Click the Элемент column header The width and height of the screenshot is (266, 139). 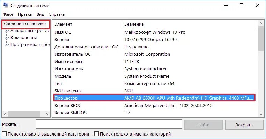87,24
